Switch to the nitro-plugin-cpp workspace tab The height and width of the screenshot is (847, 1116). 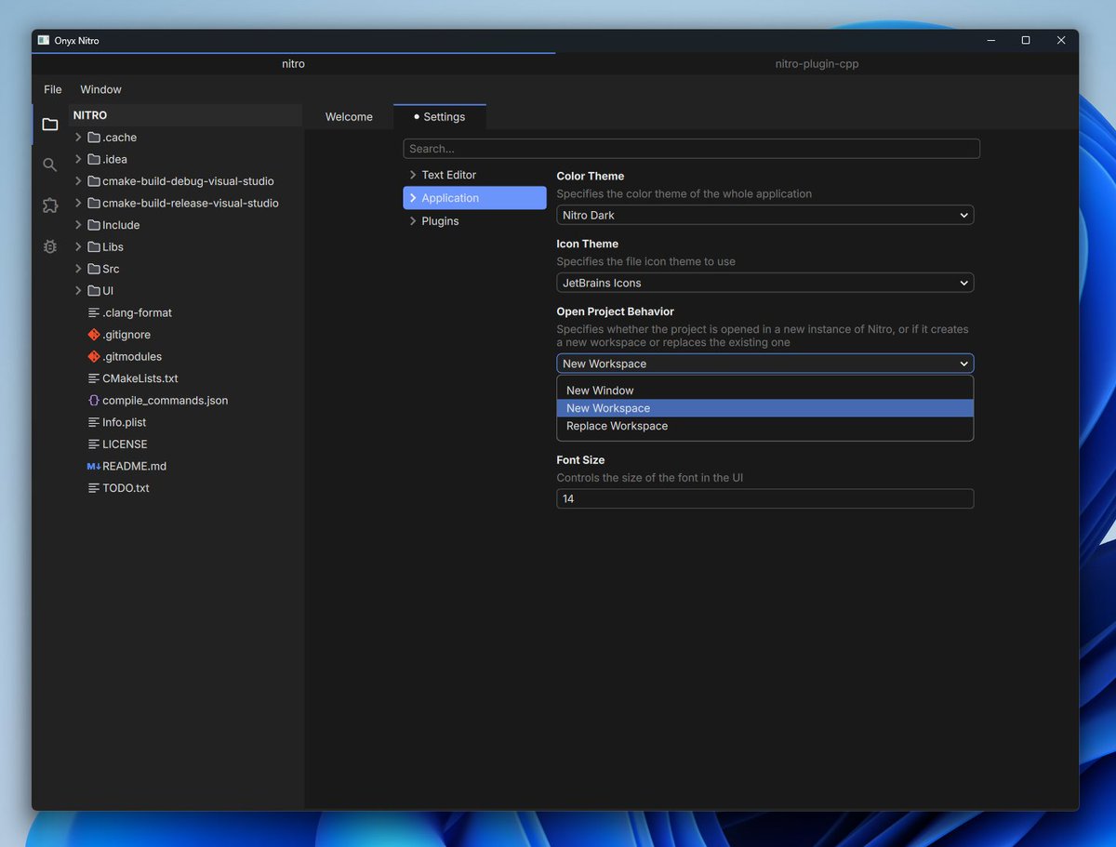[x=817, y=64]
